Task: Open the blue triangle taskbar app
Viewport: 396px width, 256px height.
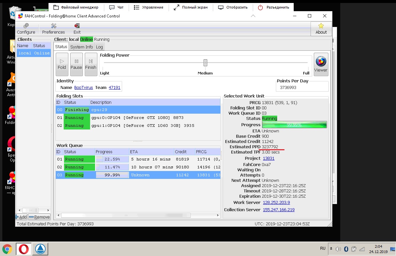Action: coord(40,249)
